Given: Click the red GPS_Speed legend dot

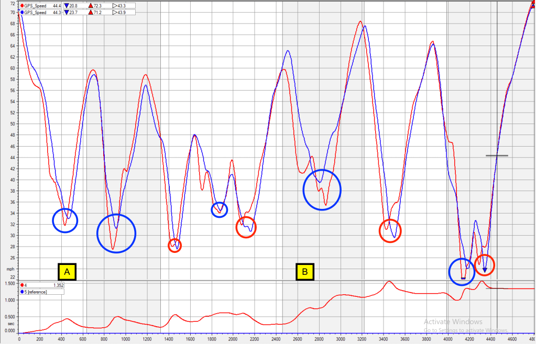Looking at the screenshot, I should pyautogui.click(x=21, y=6).
